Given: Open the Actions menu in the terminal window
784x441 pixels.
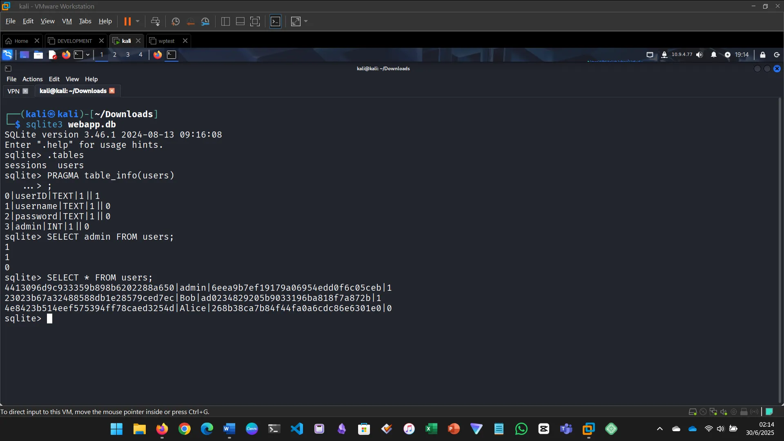Looking at the screenshot, I should 32,79.
